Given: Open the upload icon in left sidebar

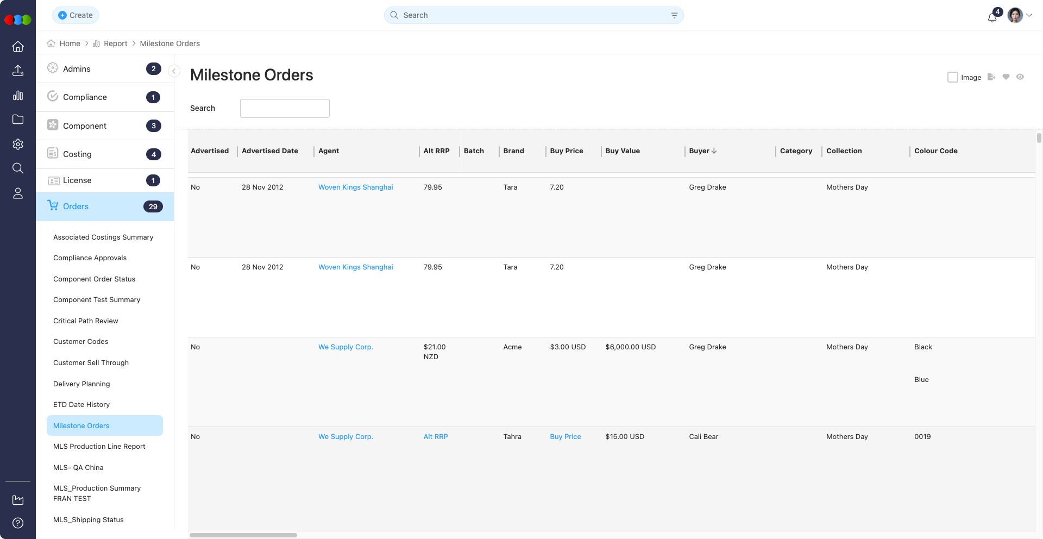Looking at the screenshot, I should pos(18,71).
